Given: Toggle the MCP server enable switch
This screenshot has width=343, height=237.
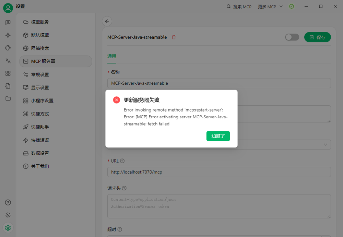Looking at the screenshot, I should [x=292, y=37].
